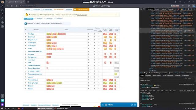
Task: Click the plus icon in the browser sidebar
Action: 2,96
